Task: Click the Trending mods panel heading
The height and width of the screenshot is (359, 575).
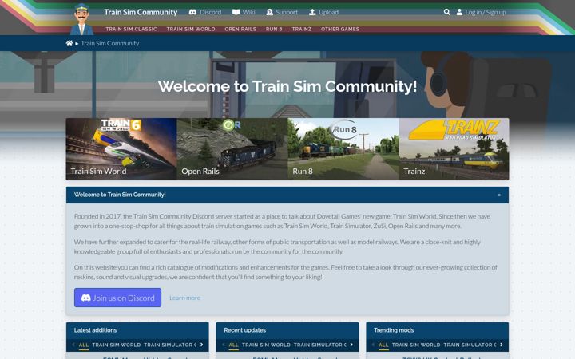Action: tap(394, 330)
